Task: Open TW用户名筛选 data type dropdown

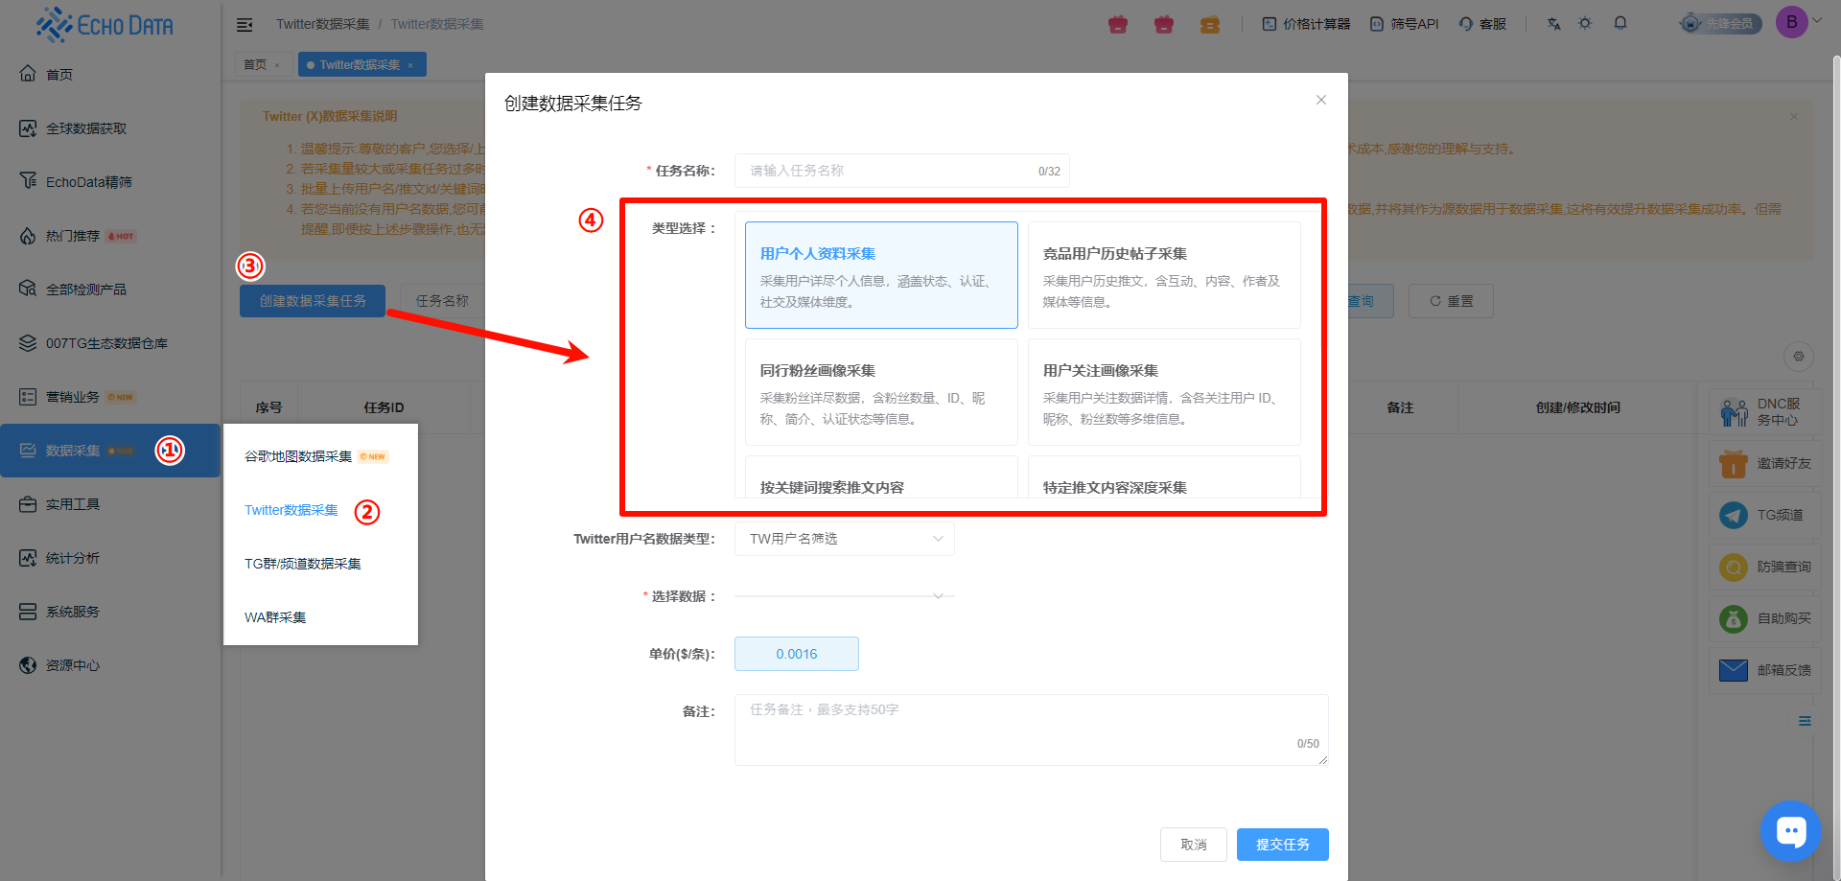Action: coord(844,539)
